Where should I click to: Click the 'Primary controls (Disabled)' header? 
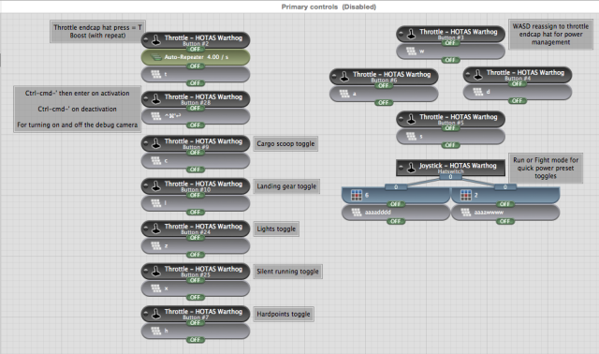[329, 7]
